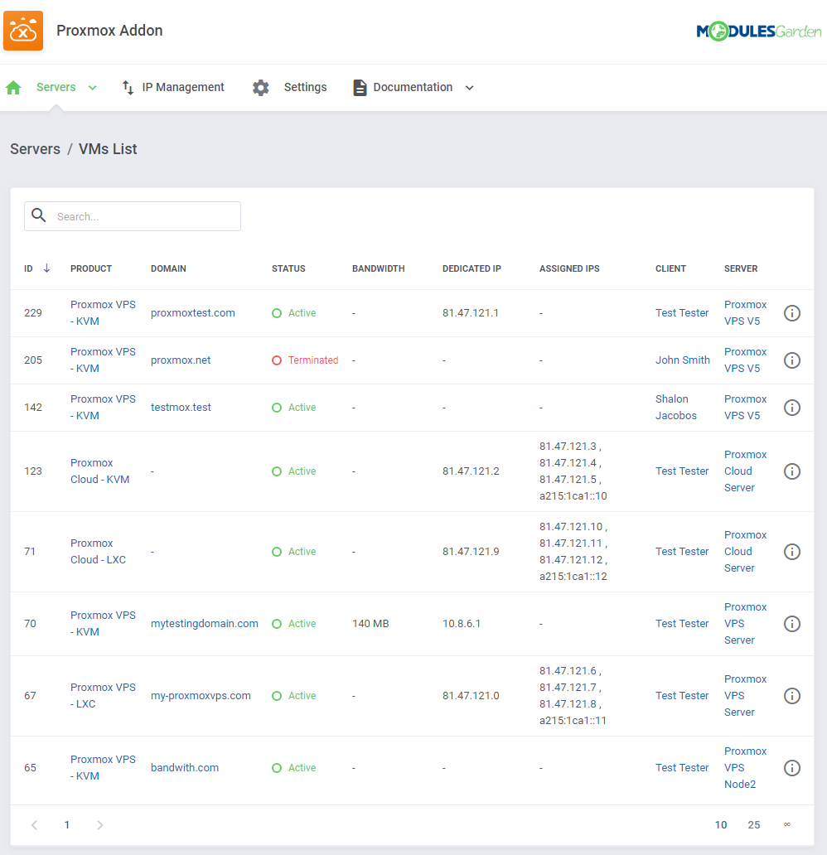Open Proxmox Cloud - LXC product

click(98, 551)
